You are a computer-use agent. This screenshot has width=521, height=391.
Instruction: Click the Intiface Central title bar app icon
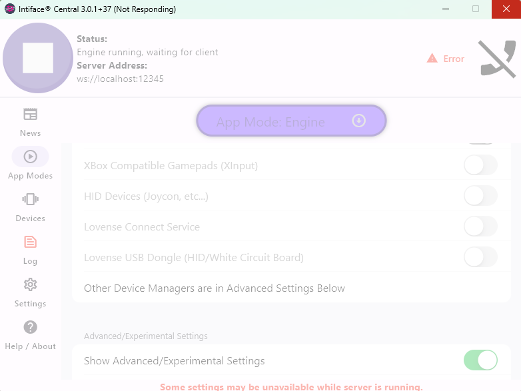pos(9,9)
